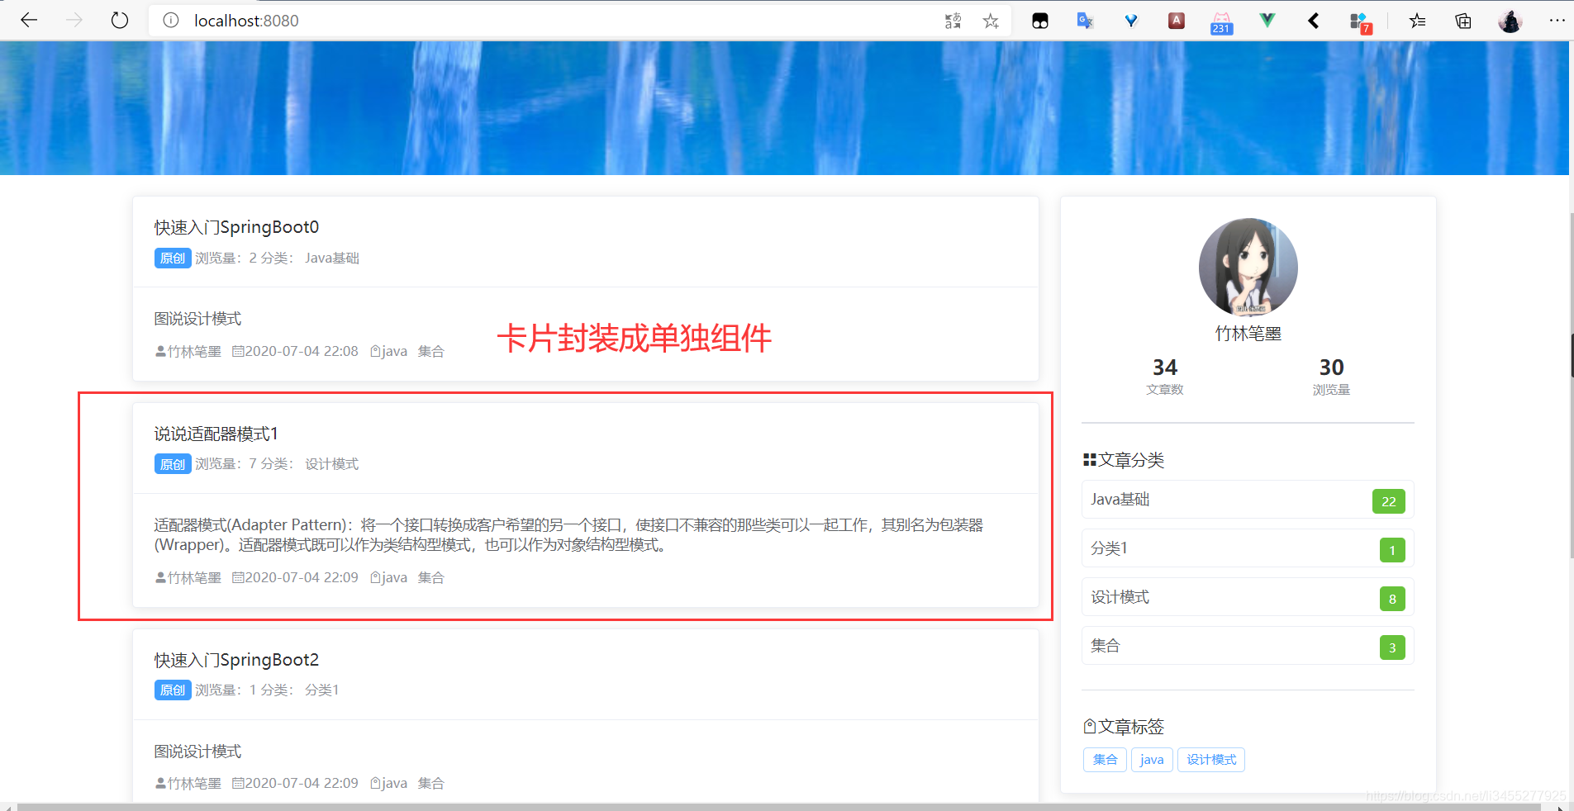Screen dimensions: 1574x811
Task: Click the favorites star in the address bar
Action: [991, 21]
